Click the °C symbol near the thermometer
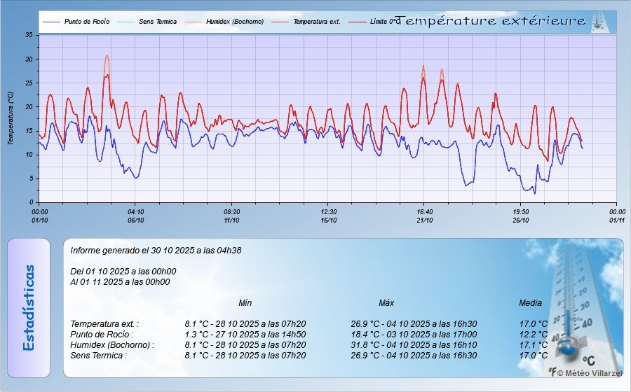The height and width of the screenshot is (392, 631). (588, 360)
